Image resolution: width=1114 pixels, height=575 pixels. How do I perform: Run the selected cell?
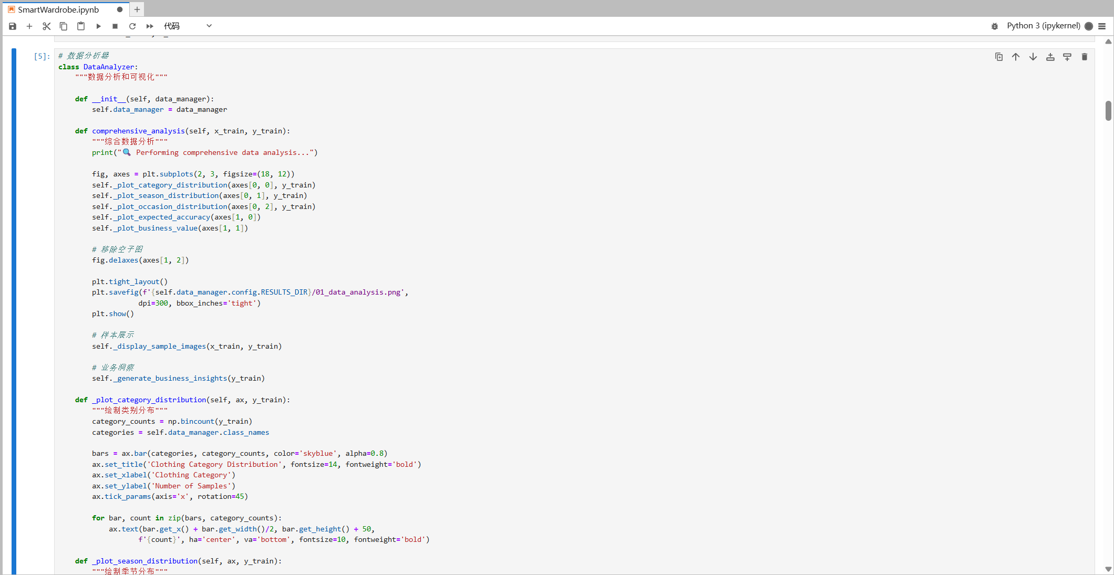[98, 26]
